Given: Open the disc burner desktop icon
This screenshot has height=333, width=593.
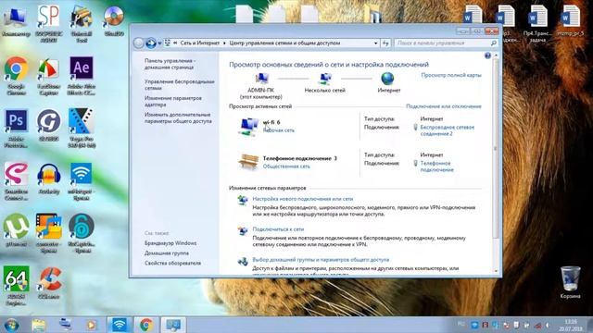Looking at the screenshot, I should [x=113, y=17].
